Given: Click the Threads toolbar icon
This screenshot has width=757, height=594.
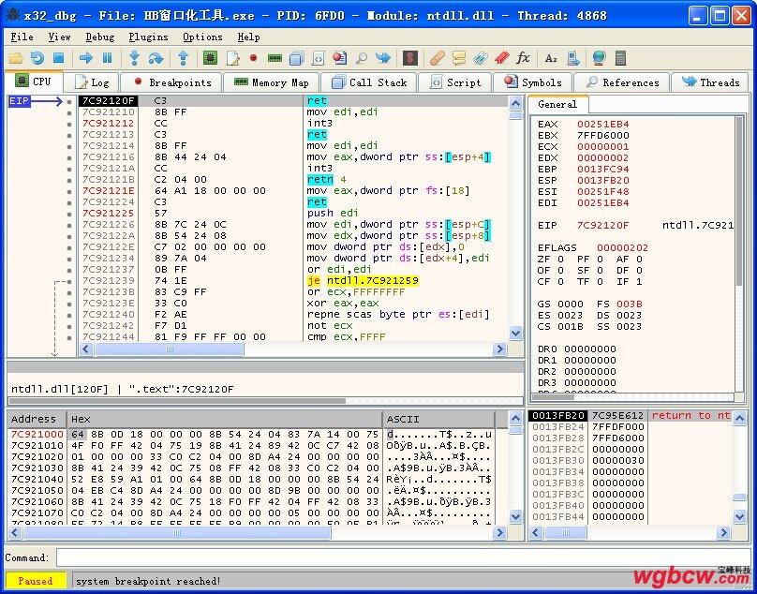Looking at the screenshot, I should [x=383, y=58].
